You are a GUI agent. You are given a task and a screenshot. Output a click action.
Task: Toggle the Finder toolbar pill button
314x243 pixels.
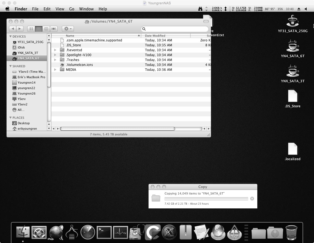(206, 22)
